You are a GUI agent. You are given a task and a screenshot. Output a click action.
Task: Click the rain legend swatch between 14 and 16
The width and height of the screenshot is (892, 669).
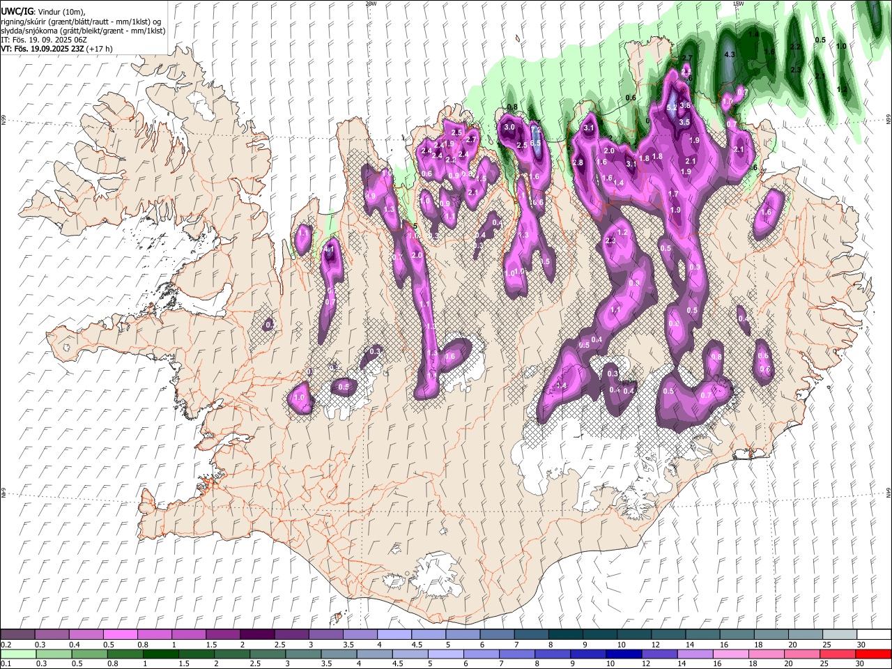(695, 654)
